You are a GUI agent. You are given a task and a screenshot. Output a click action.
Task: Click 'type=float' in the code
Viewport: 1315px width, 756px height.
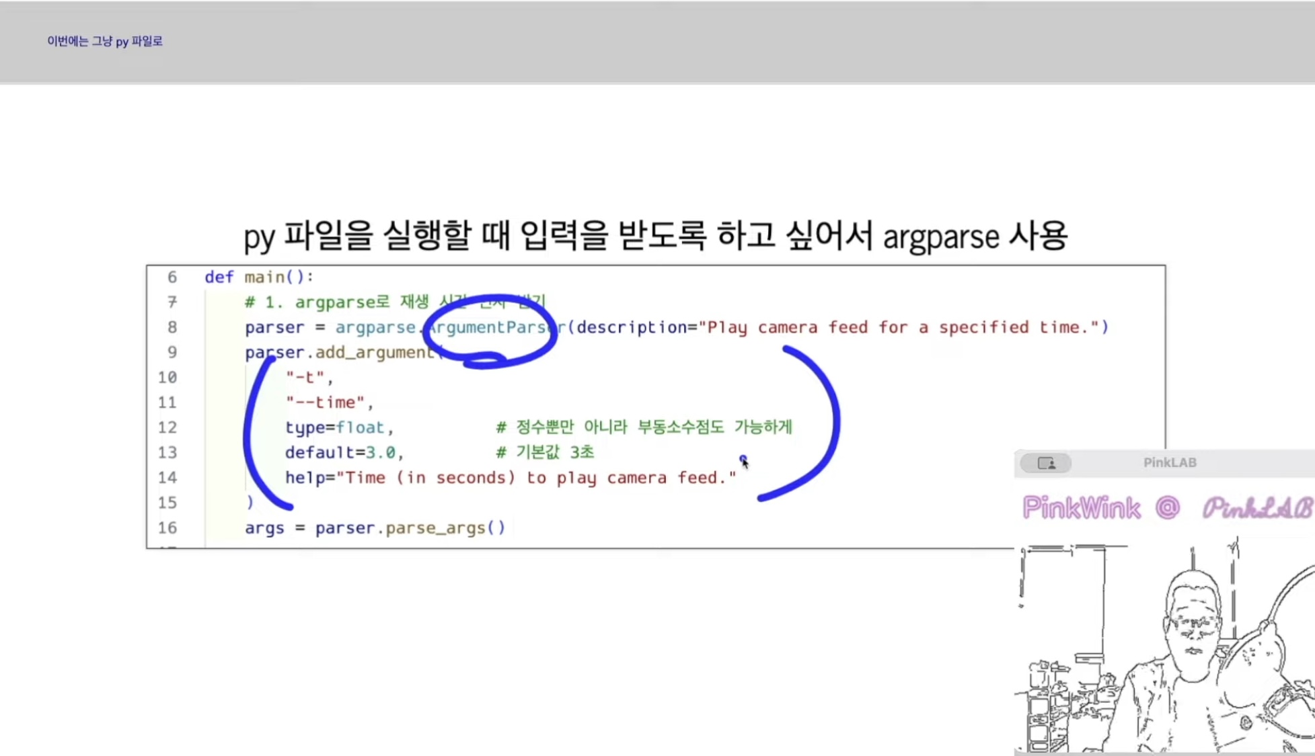click(x=335, y=427)
